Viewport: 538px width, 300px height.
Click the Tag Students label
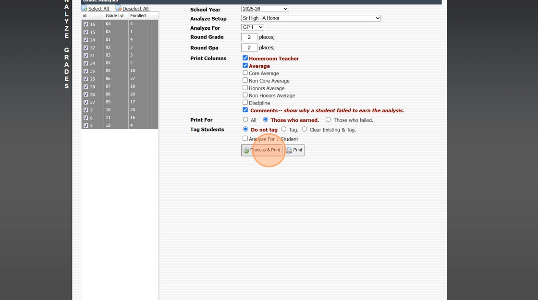pyautogui.click(x=207, y=130)
